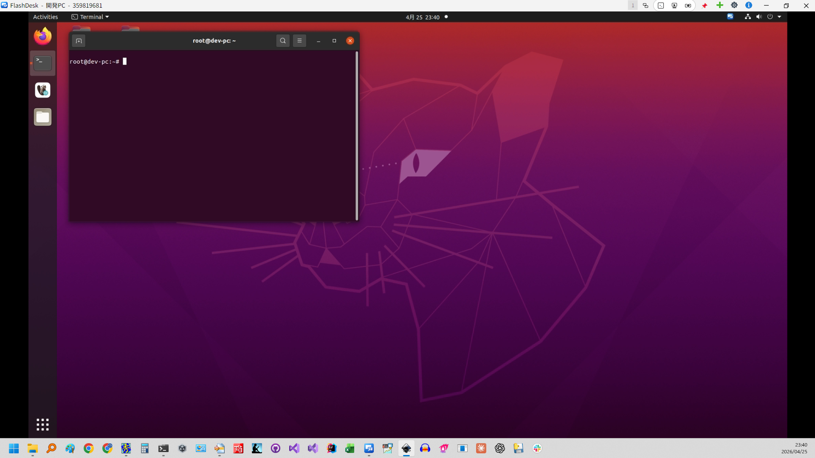Viewport: 815px width, 458px height.
Task: Open the terminal hamburger menu
Action: coord(299,41)
